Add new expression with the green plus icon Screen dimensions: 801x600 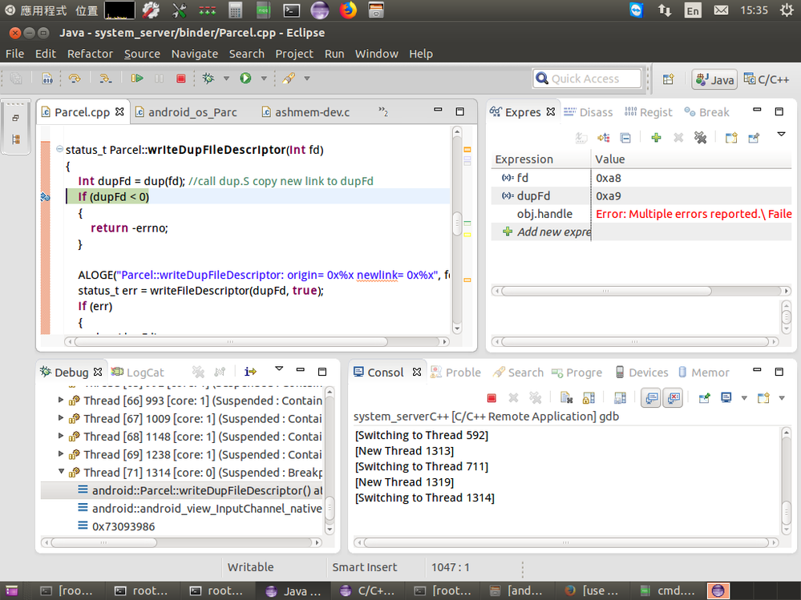tap(656, 137)
